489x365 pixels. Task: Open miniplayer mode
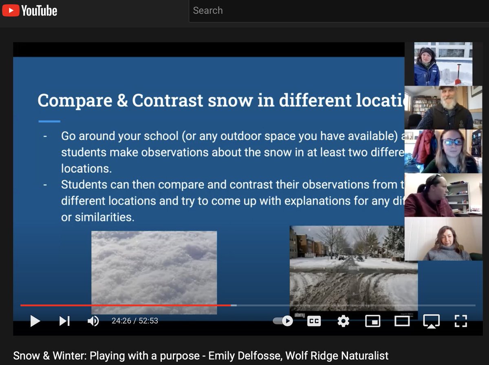tap(372, 321)
